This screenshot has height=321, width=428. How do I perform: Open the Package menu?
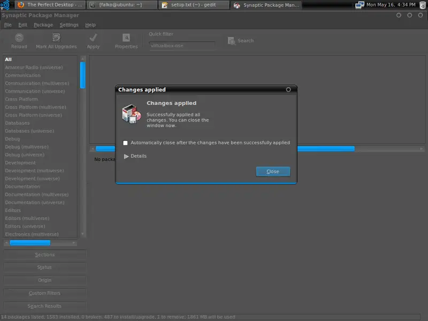click(43, 25)
